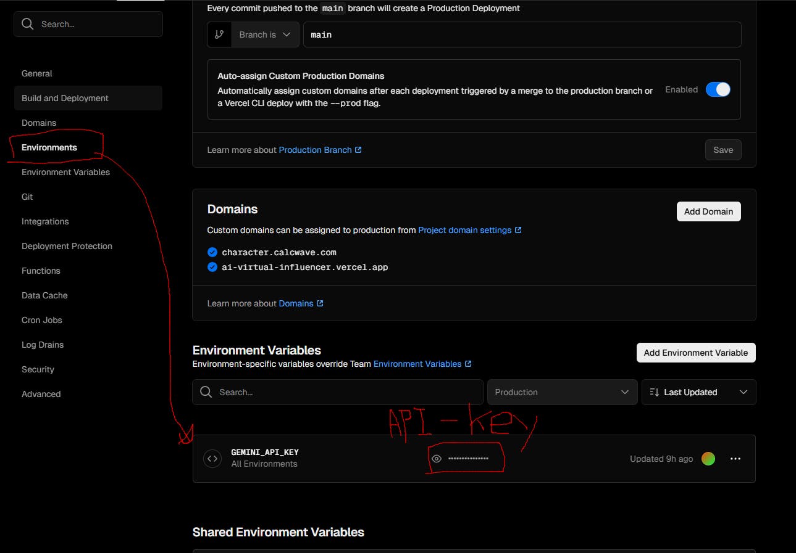The image size is (796, 553).
Task: Open the Production Branch learn-more link
Action: (x=320, y=150)
